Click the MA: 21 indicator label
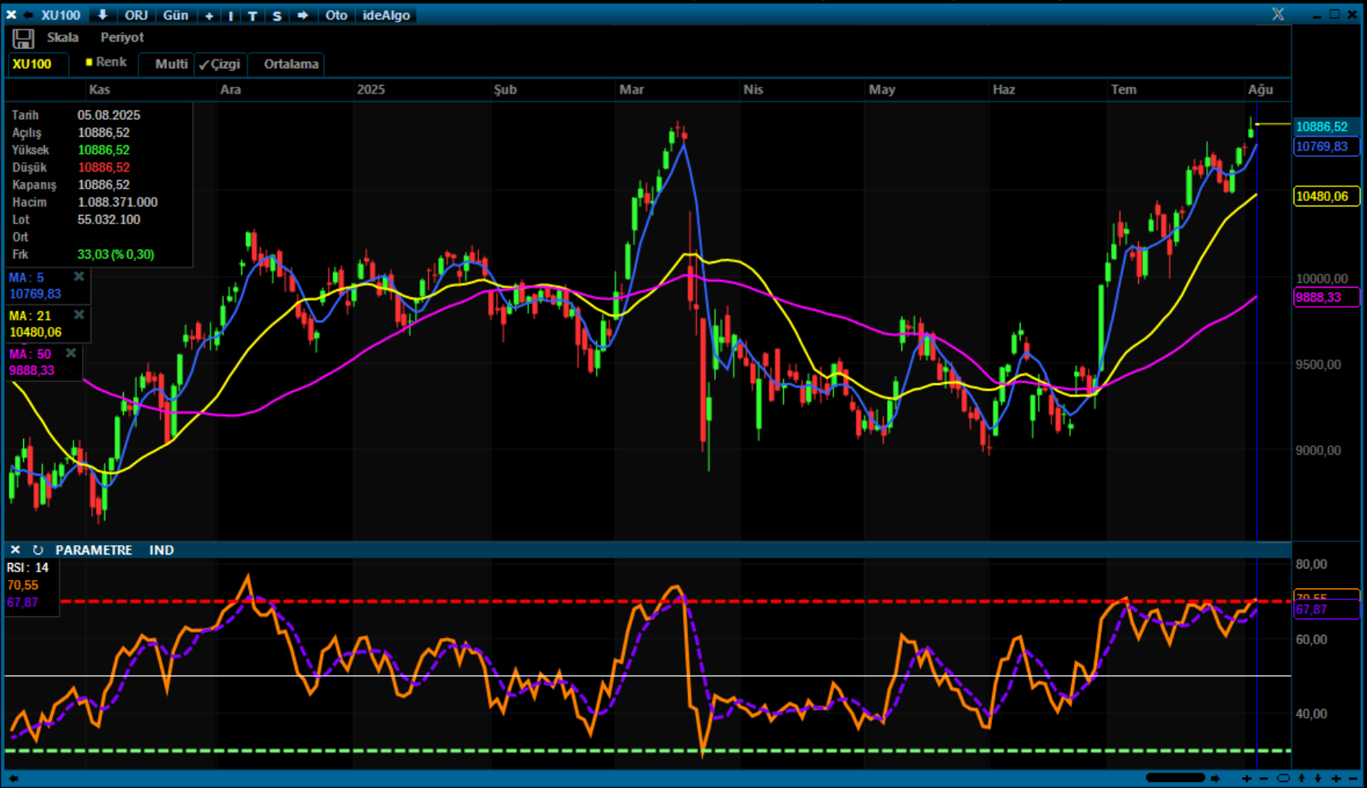The width and height of the screenshot is (1367, 788). (x=30, y=316)
